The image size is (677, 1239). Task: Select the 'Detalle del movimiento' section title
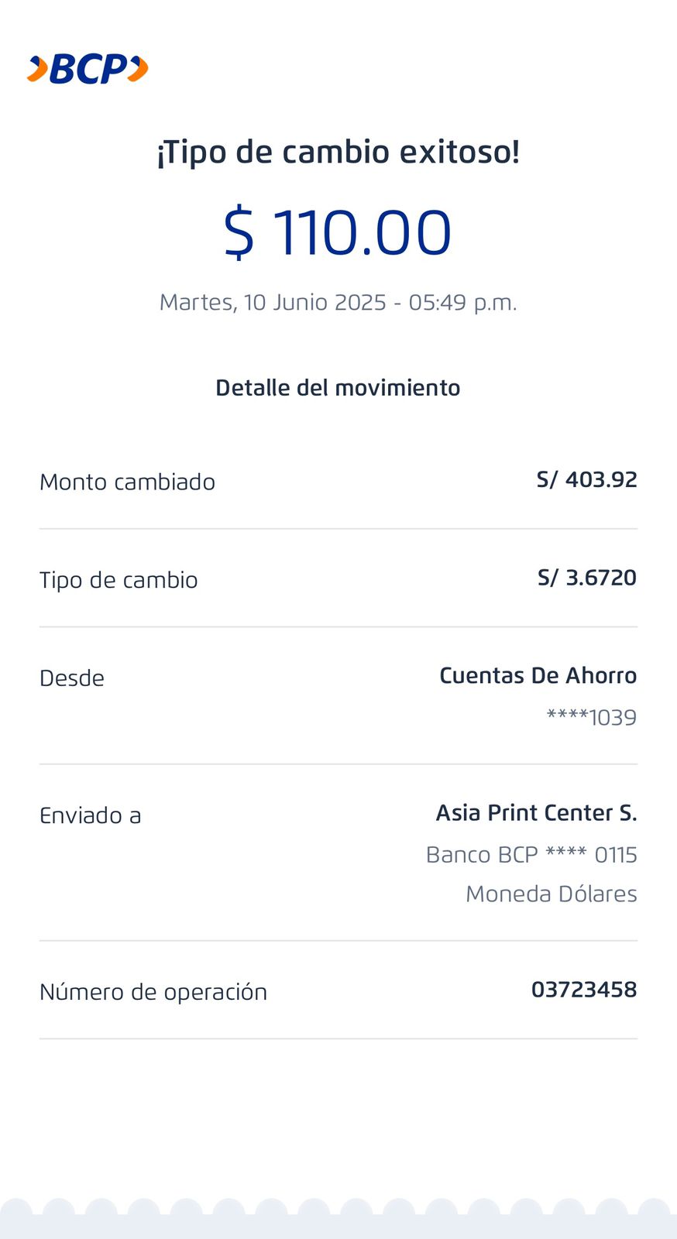[338, 388]
